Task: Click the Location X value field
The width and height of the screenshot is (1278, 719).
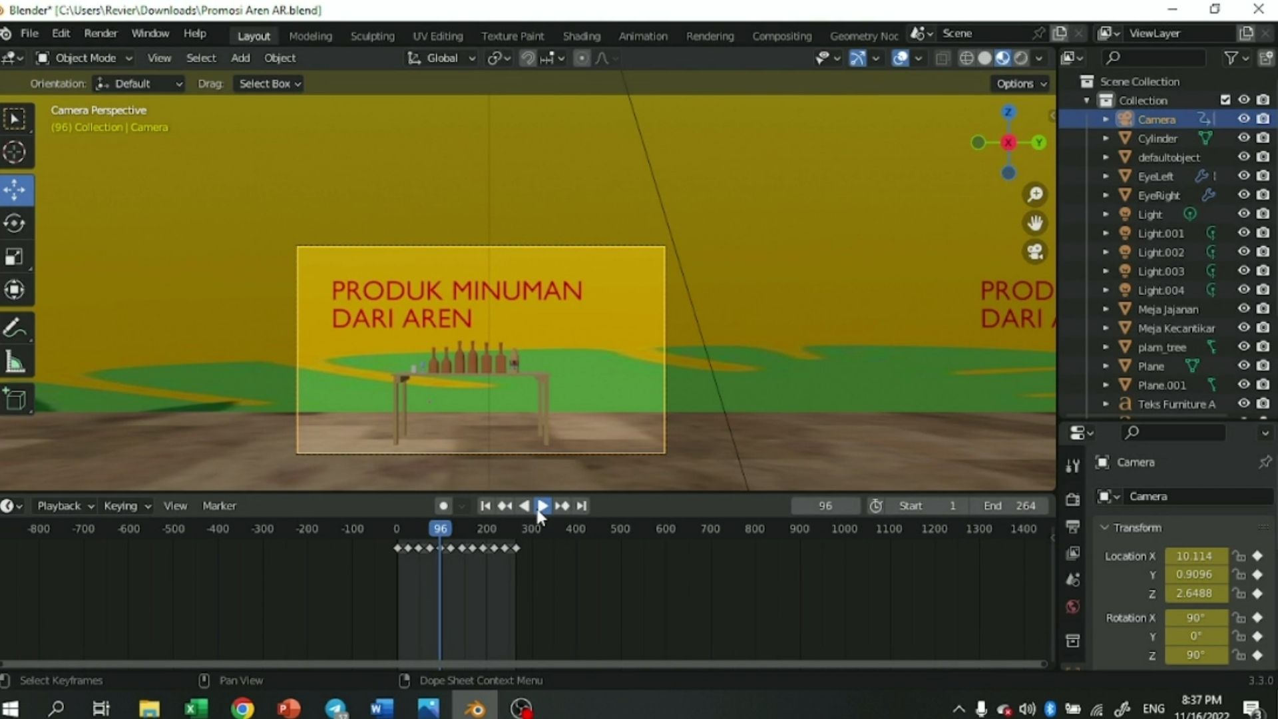Action: pos(1195,556)
